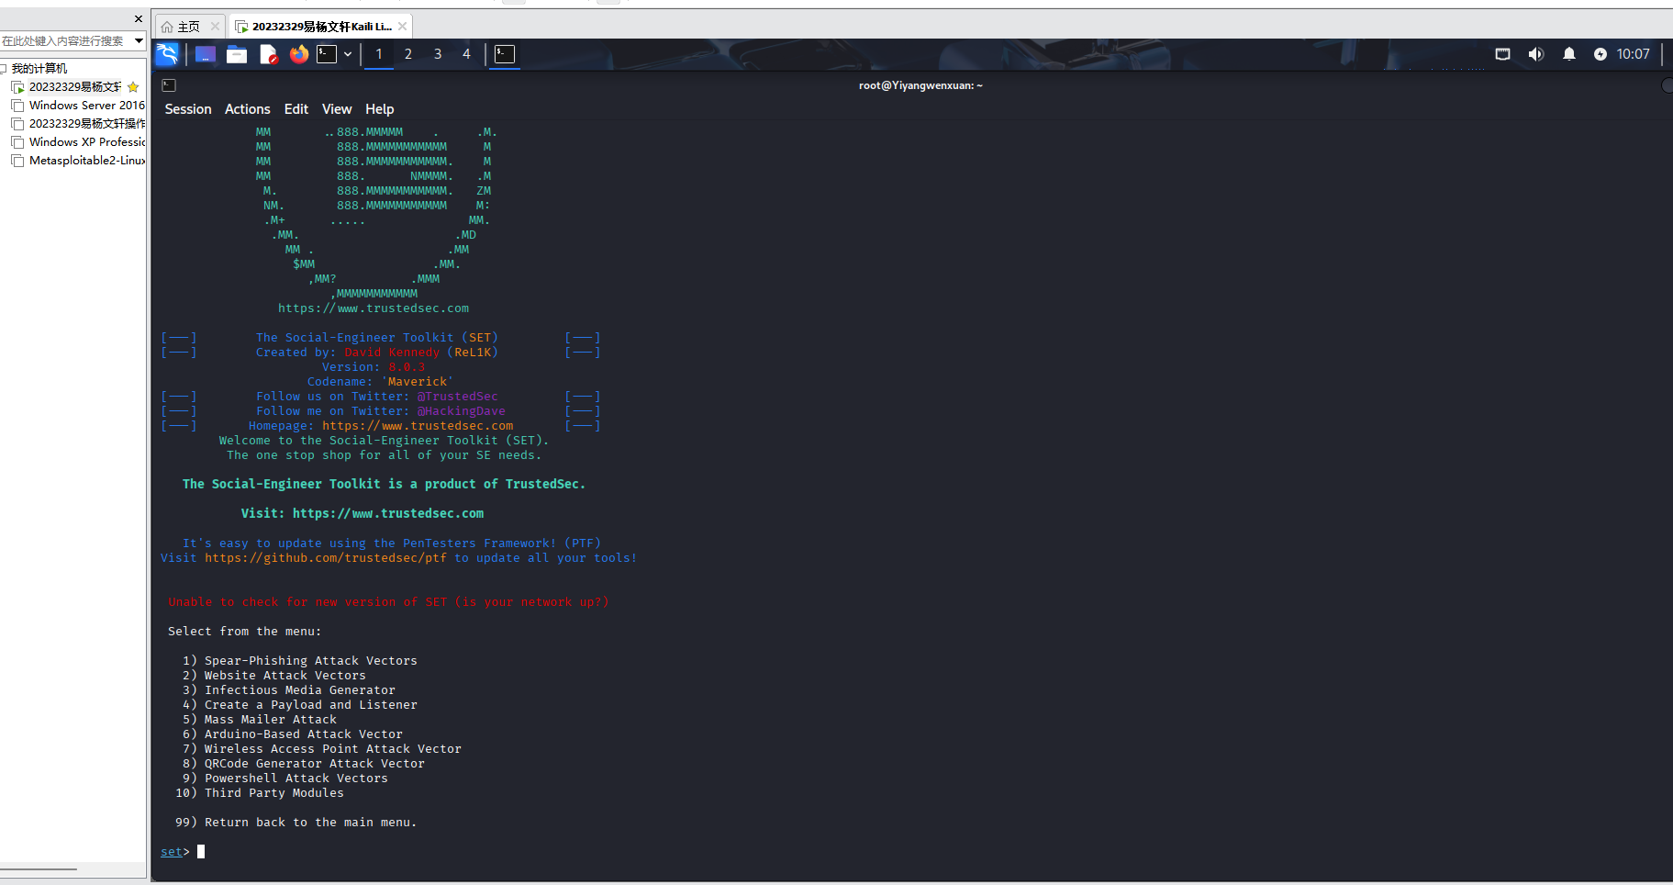The height and width of the screenshot is (885, 1673).
Task: Open the library search dropdown arrow
Action: pos(139,41)
